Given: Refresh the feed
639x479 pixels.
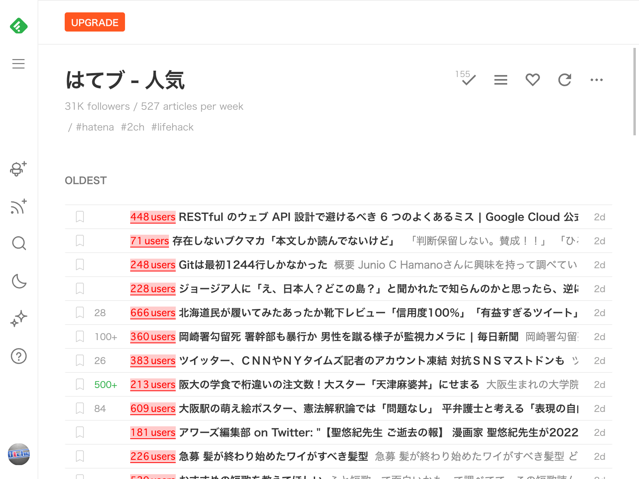Looking at the screenshot, I should pos(565,80).
